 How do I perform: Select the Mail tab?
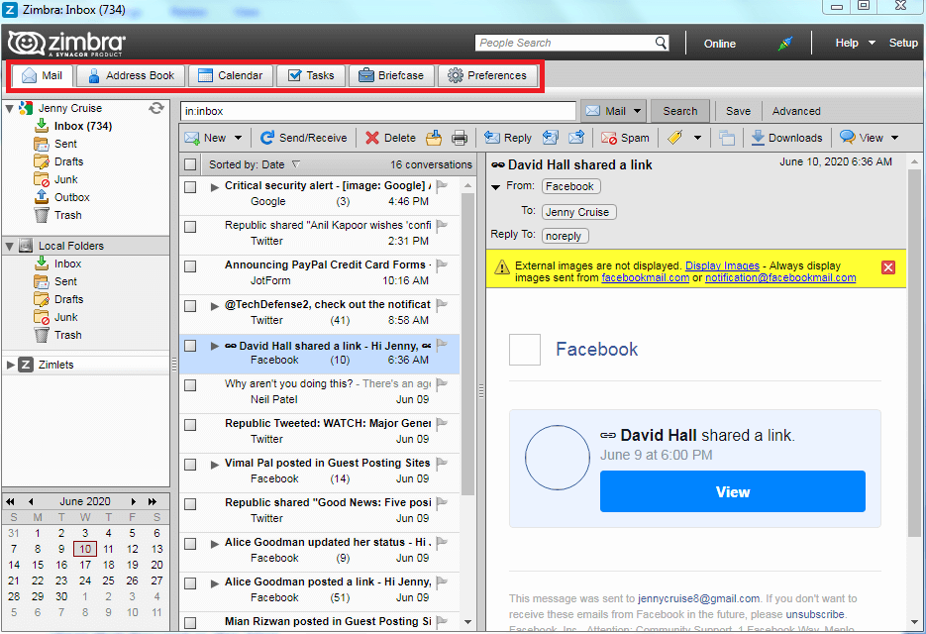pyautogui.click(x=43, y=75)
